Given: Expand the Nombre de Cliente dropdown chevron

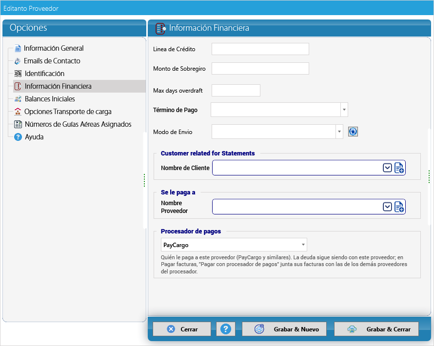Looking at the screenshot, I should pyautogui.click(x=387, y=168).
